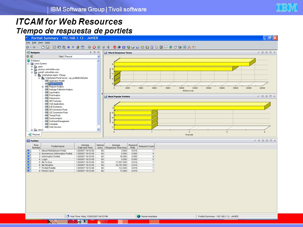The height and width of the screenshot is (227, 303).
Task: Click the Sample Date and Time header
Action: (x=85, y=146)
